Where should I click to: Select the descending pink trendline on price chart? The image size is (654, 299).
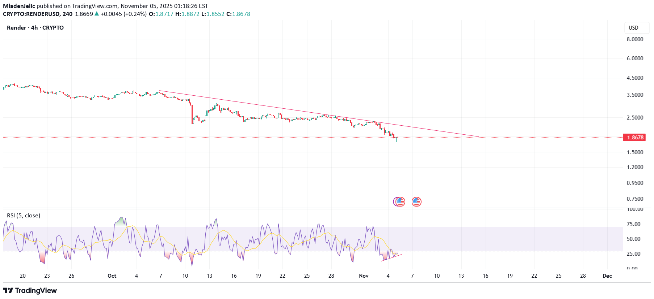(319, 114)
